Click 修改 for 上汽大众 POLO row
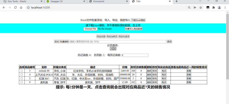The width and height of the screenshot is (229, 104). click(155, 75)
